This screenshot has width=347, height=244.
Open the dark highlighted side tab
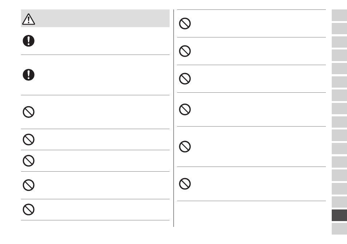click(x=339, y=215)
